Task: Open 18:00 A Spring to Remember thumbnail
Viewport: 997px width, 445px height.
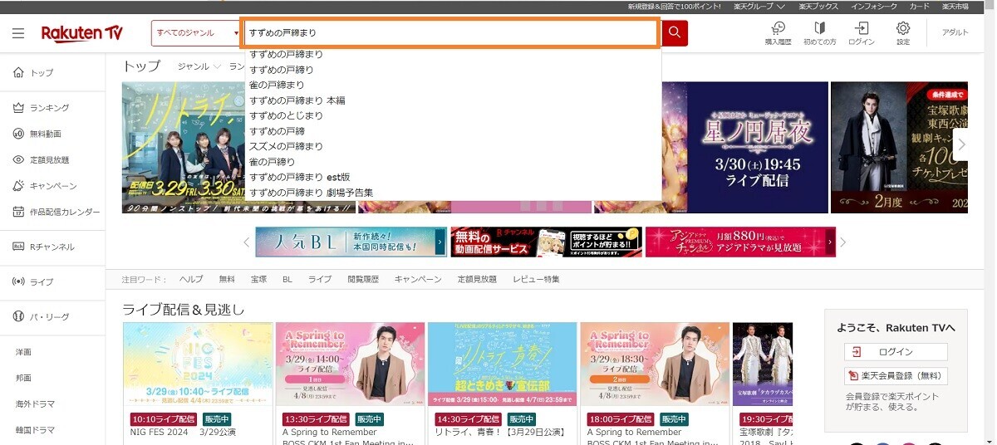Action: tap(655, 364)
